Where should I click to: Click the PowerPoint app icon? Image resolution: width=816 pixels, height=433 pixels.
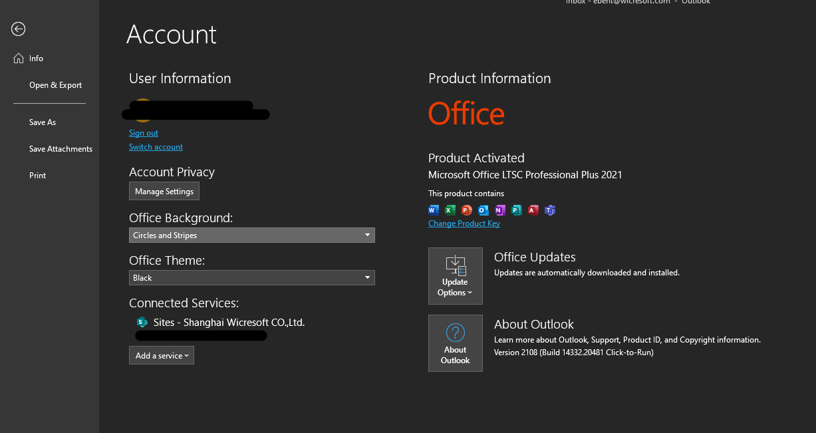point(467,210)
